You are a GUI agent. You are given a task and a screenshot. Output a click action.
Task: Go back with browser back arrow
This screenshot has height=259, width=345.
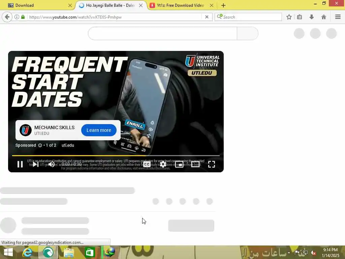point(7,17)
